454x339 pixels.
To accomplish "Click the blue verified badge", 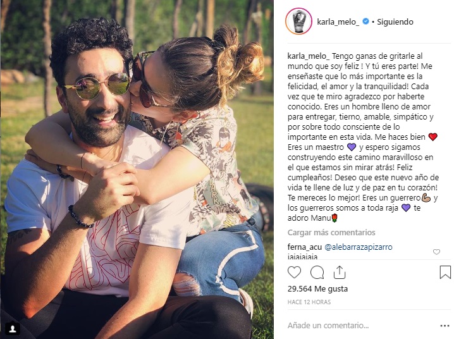I will pos(365,22).
